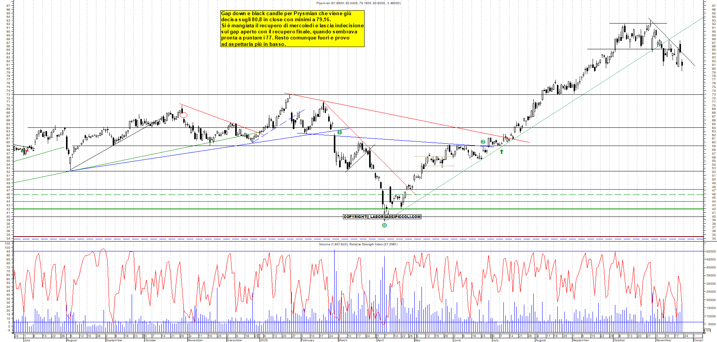
Task: Click the green circled marker "0" below April lows
Action: coord(385,224)
